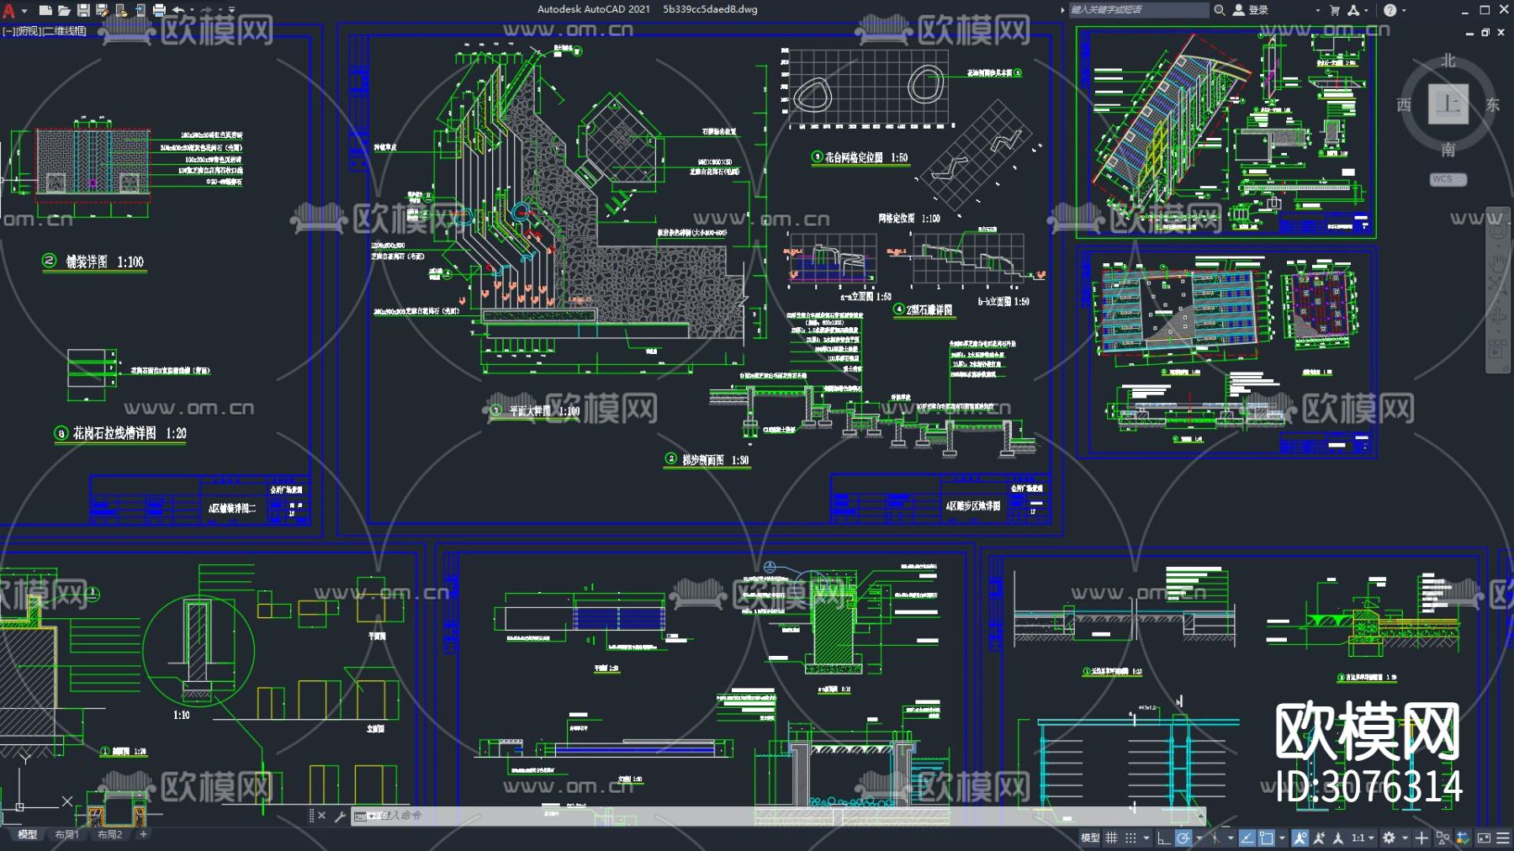
Task: Open the Autodesk App Store cart icon
Action: (x=1335, y=10)
